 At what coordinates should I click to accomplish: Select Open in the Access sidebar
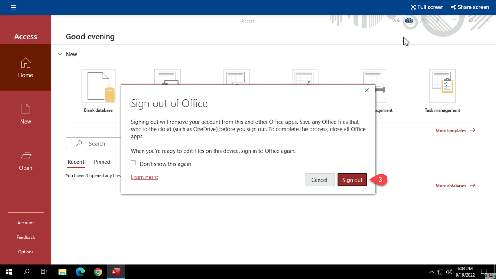26,160
